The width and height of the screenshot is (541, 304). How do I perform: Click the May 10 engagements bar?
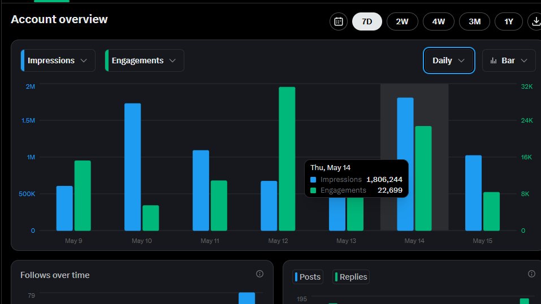[x=151, y=218]
